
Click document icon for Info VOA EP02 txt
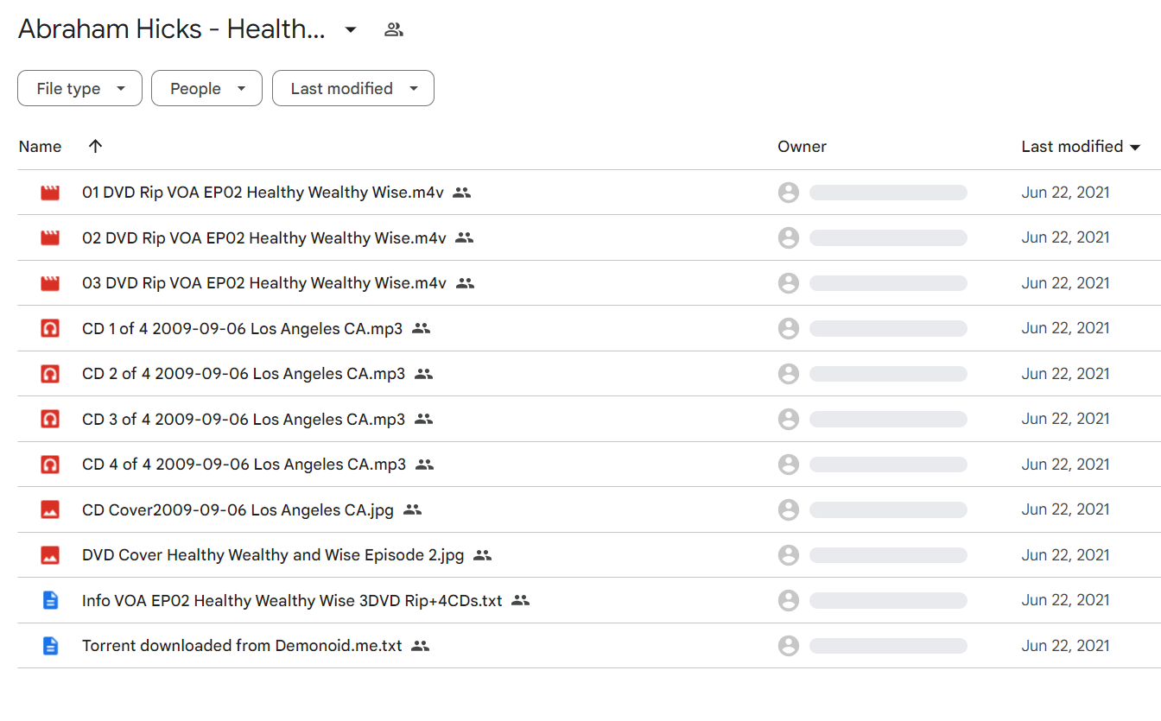tap(50, 600)
